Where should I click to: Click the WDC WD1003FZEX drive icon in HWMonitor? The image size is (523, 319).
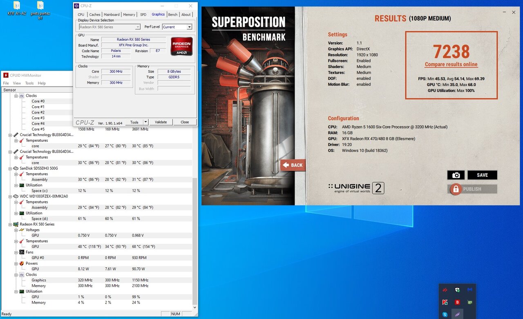(16, 196)
